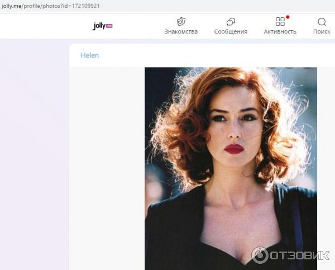Switch to the Активность menu label
The width and height of the screenshot is (335, 270).
click(x=280, y=32)
